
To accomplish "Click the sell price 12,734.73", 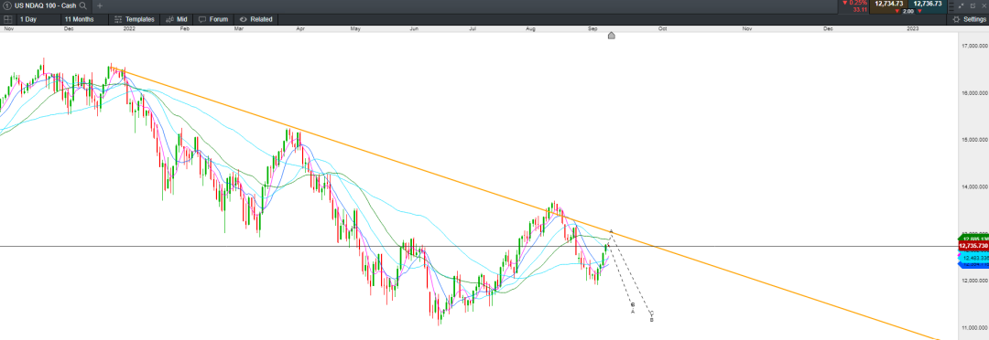I will point(888,4).
